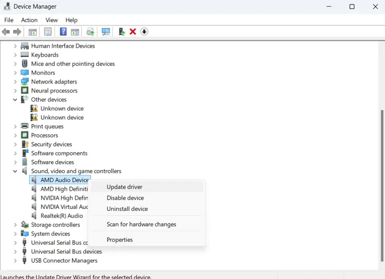The image size is (385, 279).
Task: Open the View menu
Action: coord(52,20)
